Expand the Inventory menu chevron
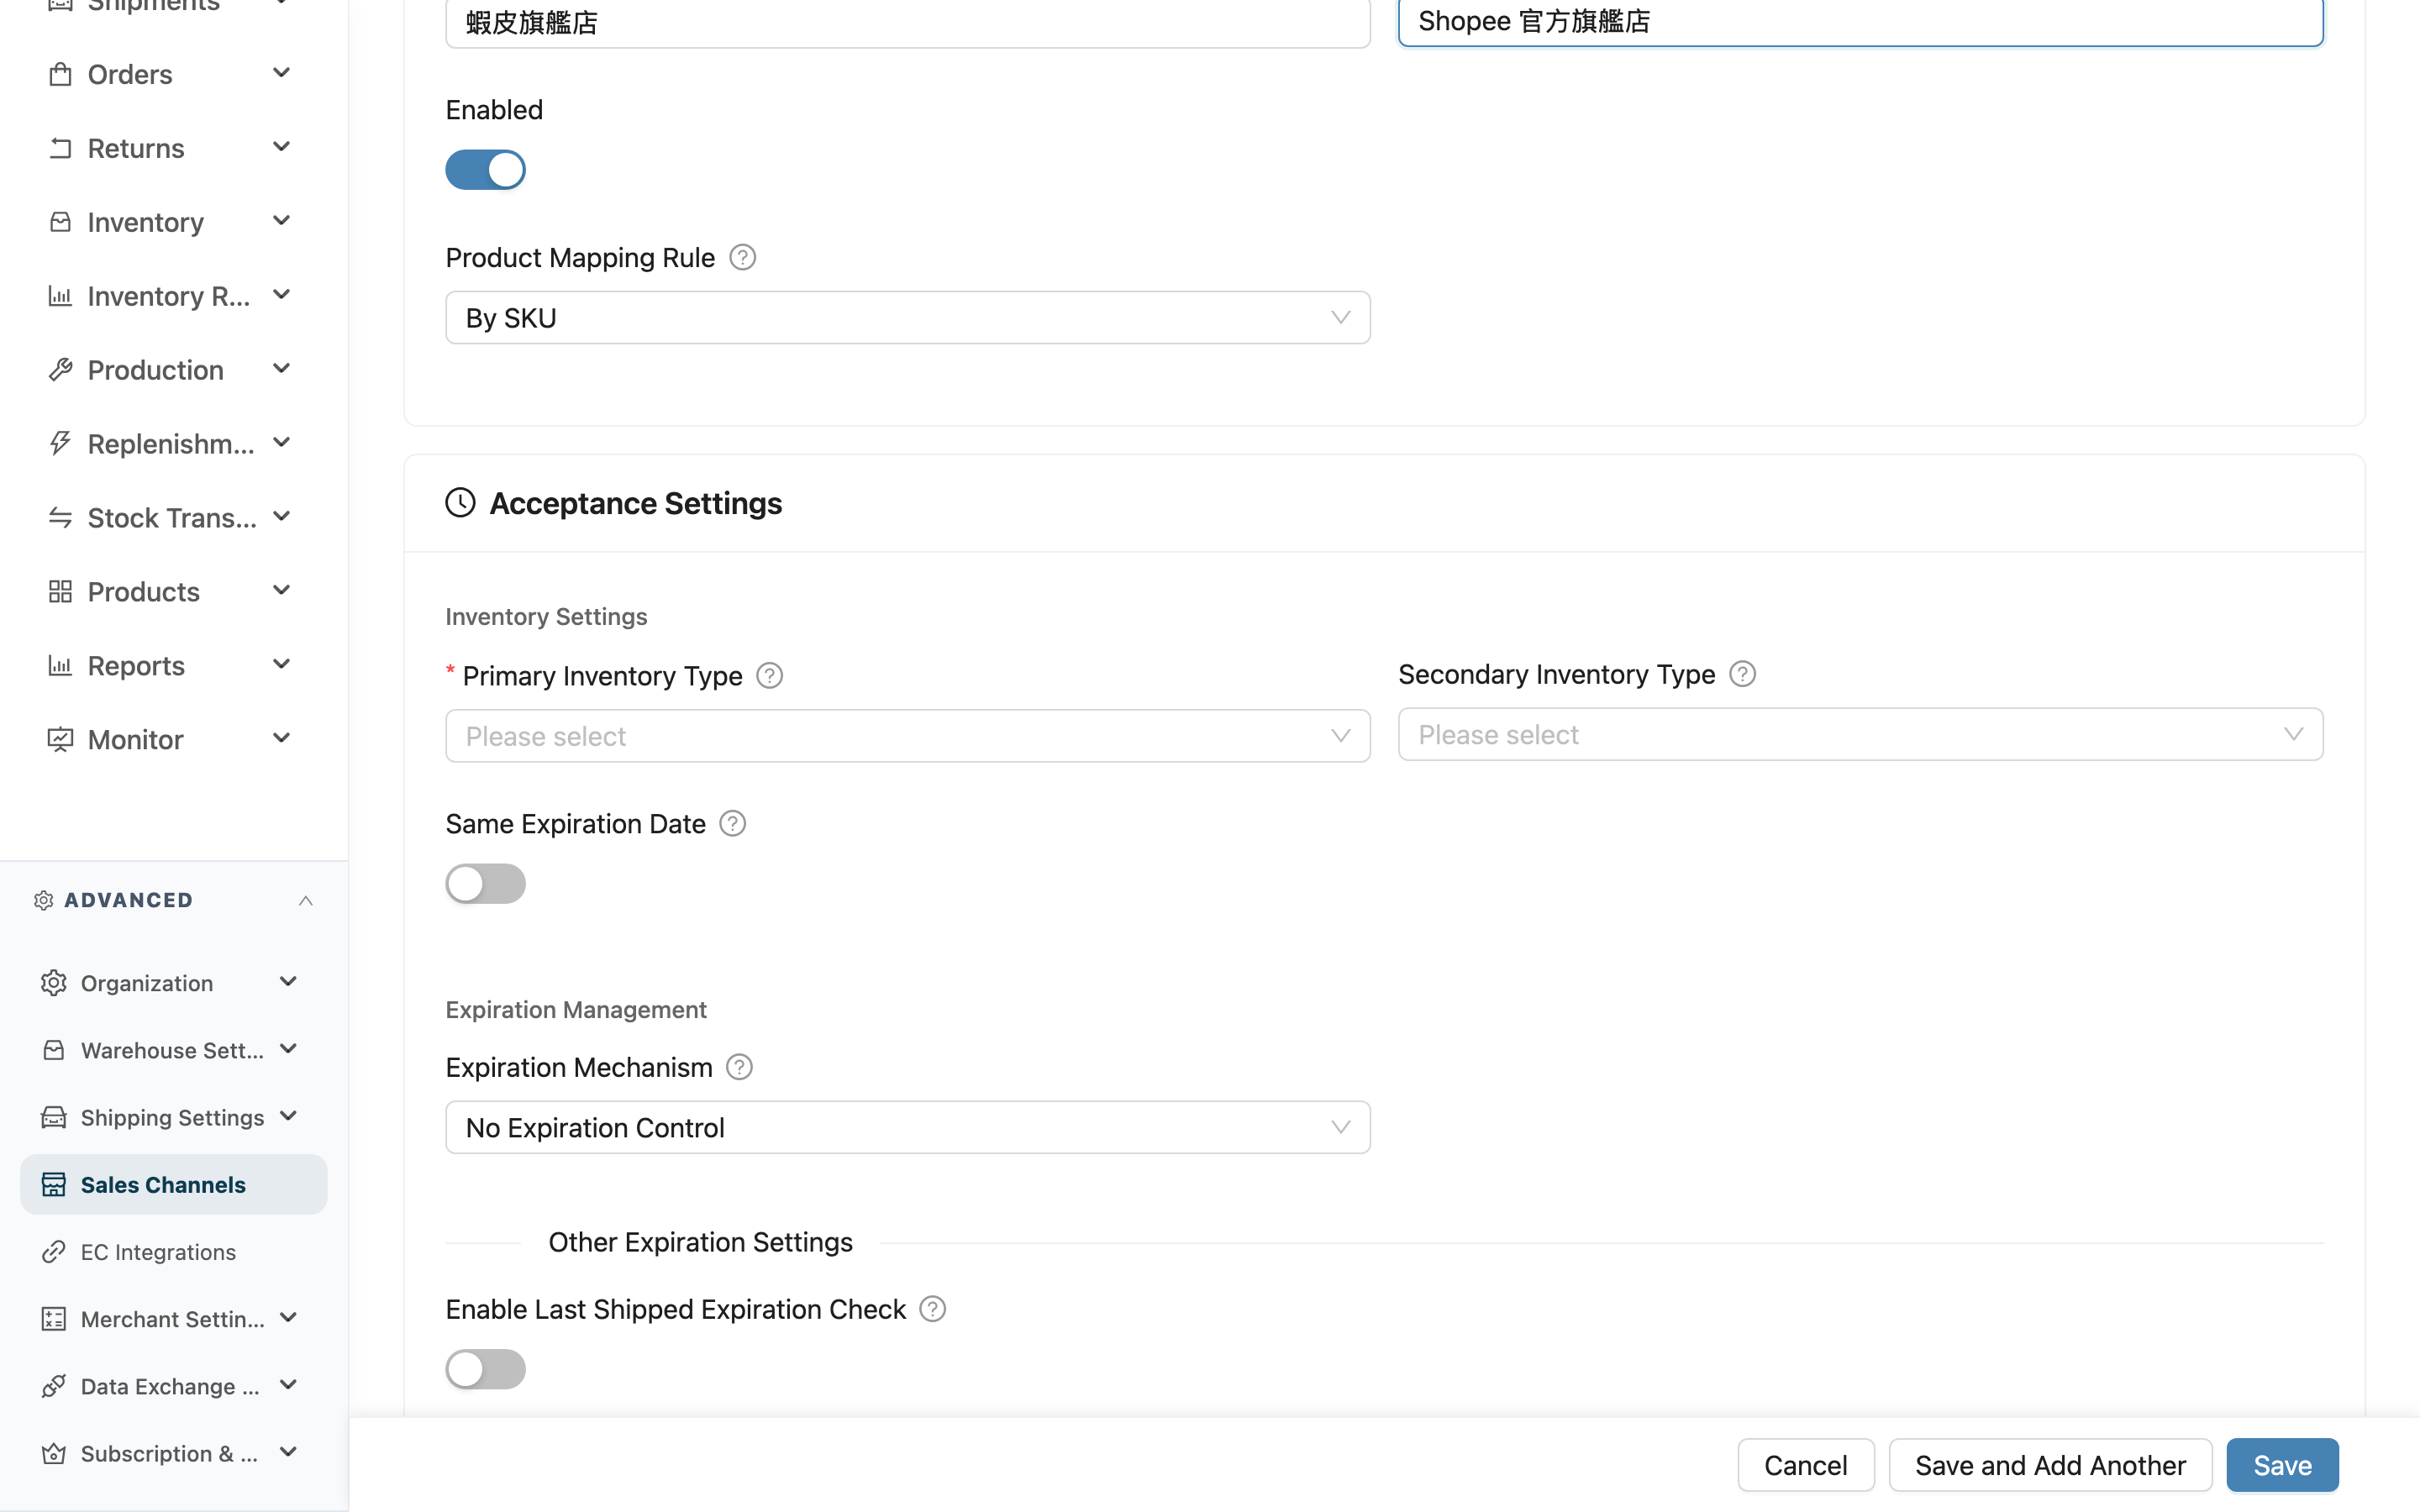The height and width of the screenshot is (1512, 2420). pyautogui.click(x=282, y=221)
